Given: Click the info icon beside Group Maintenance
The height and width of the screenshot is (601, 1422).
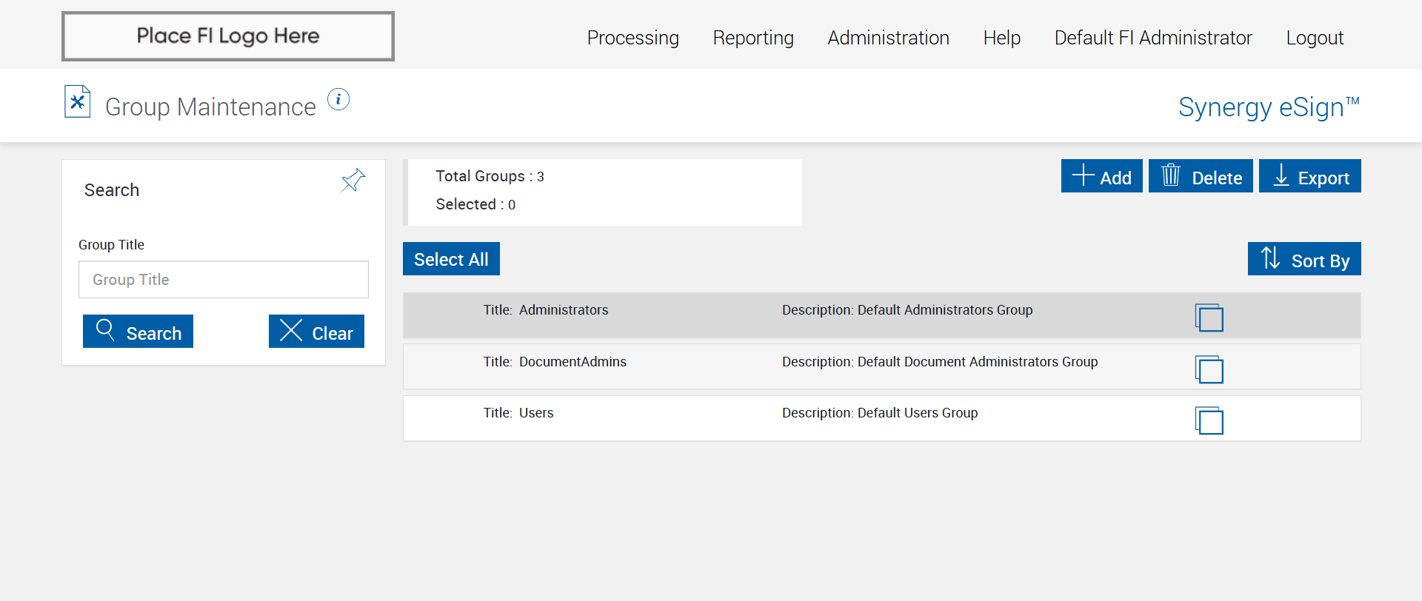Looking at the screenshot, I should (x=338, y=99).
